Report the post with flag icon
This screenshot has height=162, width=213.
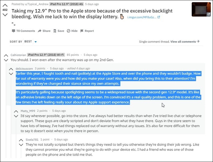87,31
